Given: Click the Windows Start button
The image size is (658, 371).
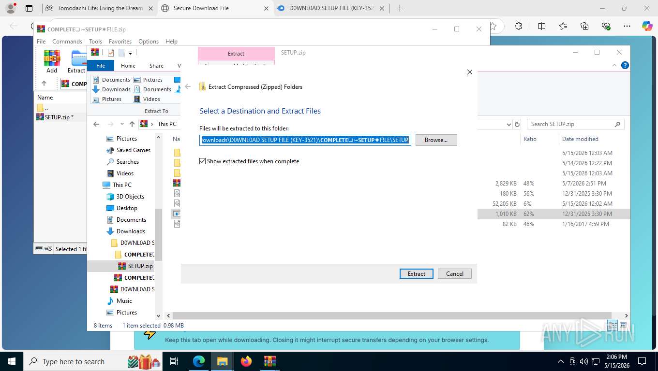Looking at the screenshot, I should click(x=11, y=361).
